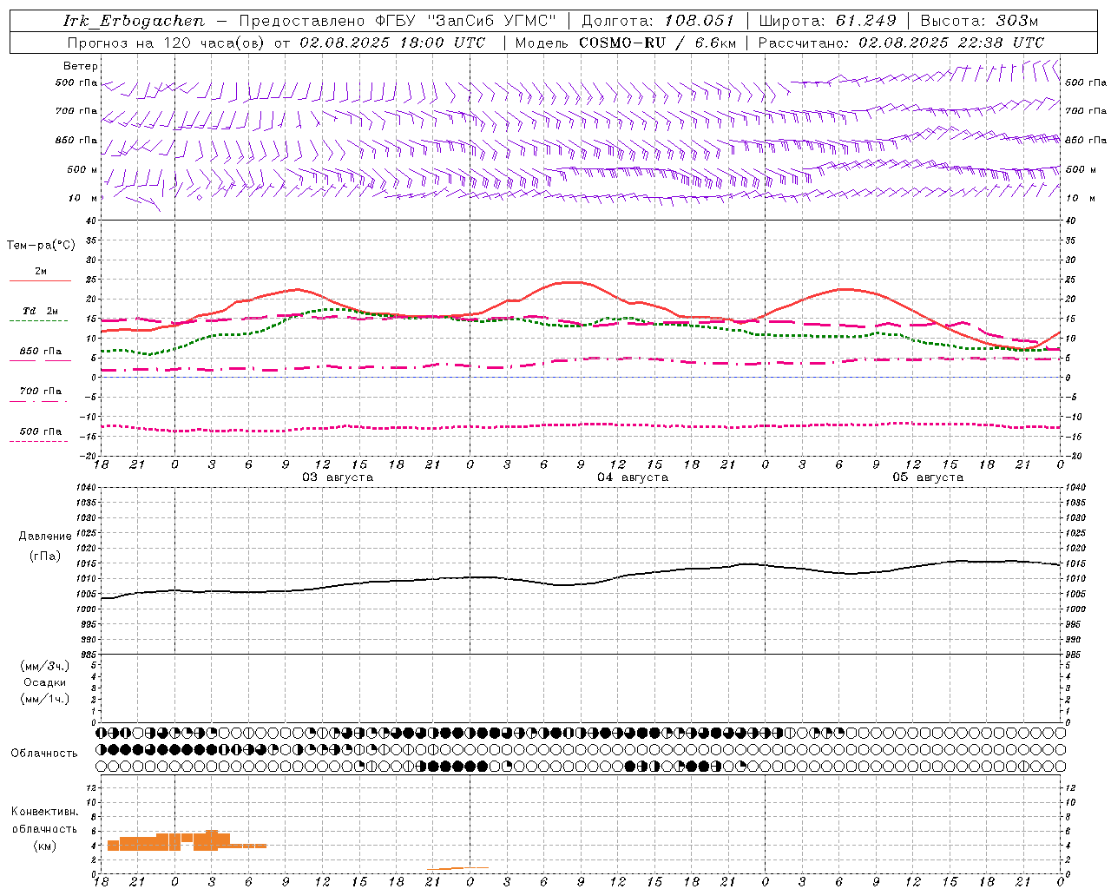Click the latitude value 61.249
This screenshot has width=1111, height=889.
click(865, 21)
